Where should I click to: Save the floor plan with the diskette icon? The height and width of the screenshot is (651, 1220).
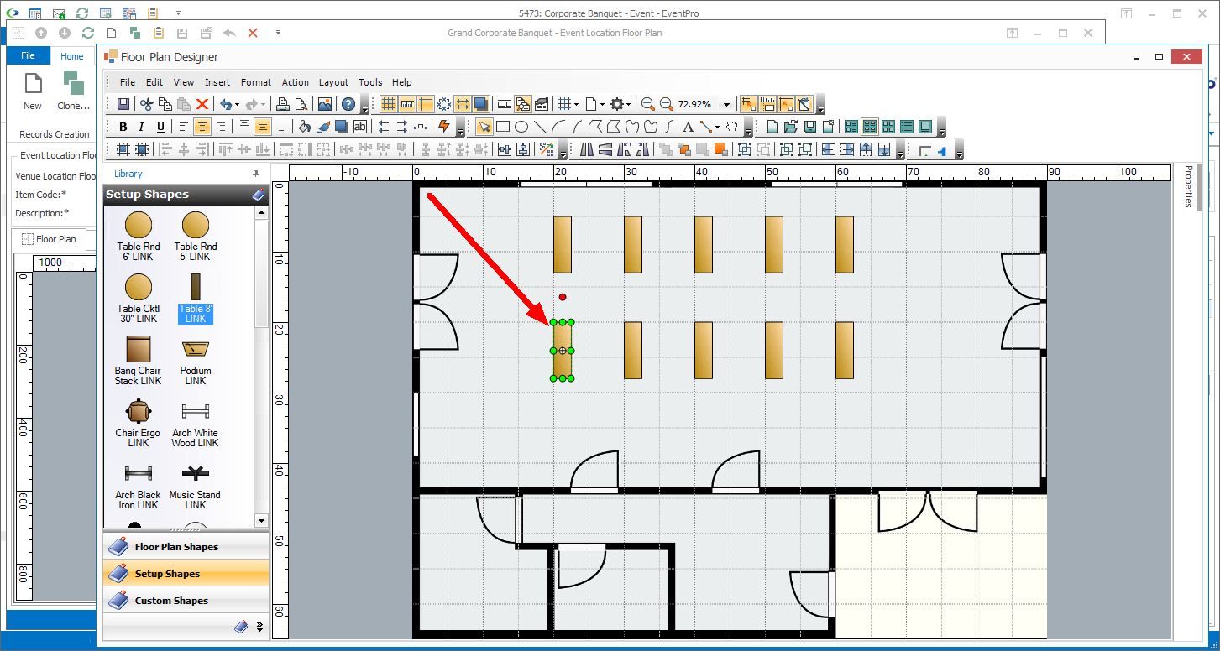[x=123, y=104]
